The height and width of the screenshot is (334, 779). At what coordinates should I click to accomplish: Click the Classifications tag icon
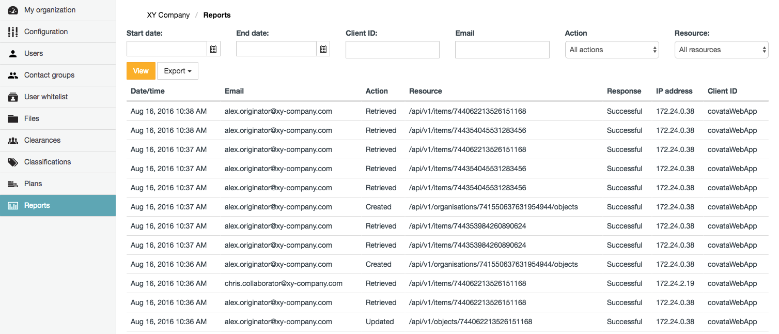(13, 162)
